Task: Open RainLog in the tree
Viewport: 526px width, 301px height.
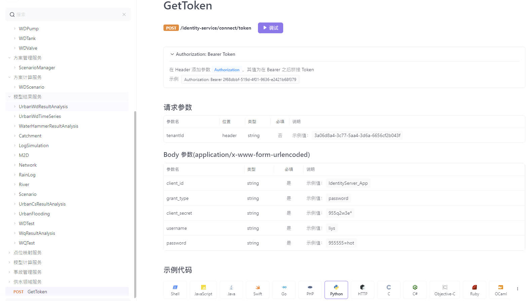Action: coord(27,175)
